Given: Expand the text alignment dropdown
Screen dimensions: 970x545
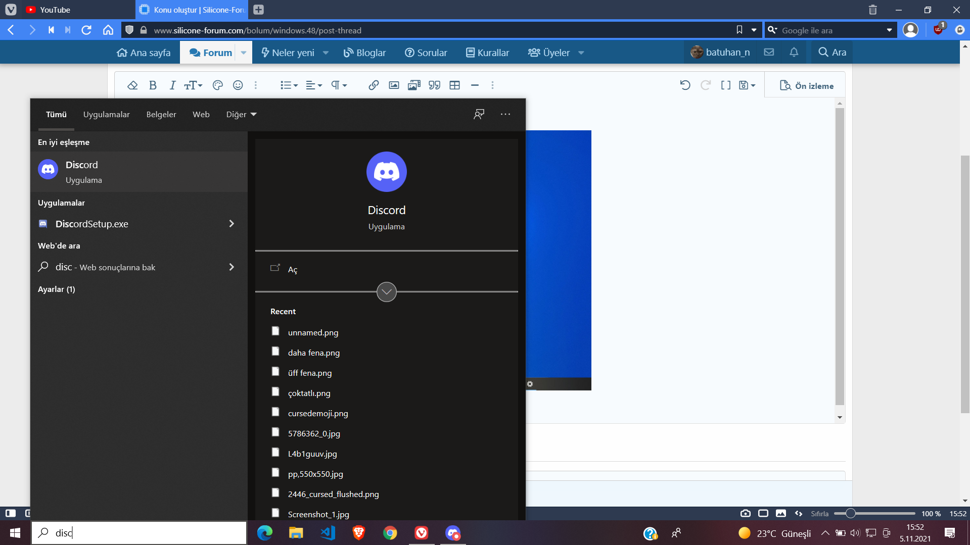Looking at the screenshot, I should point(314,85).
